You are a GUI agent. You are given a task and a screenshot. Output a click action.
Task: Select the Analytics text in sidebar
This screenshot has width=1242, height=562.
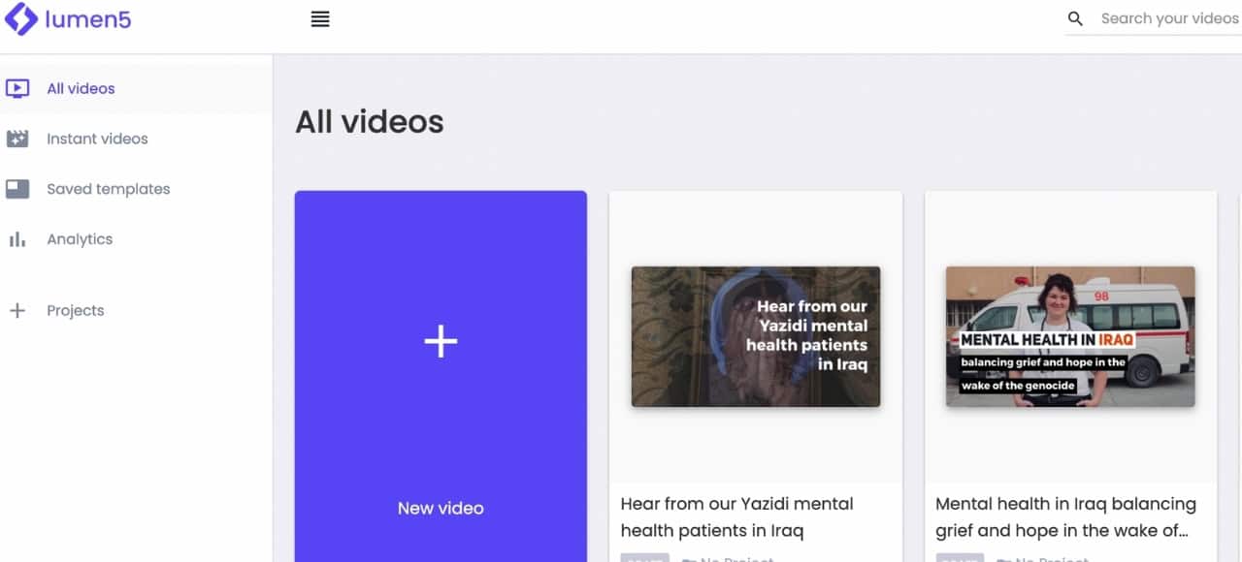80,239
